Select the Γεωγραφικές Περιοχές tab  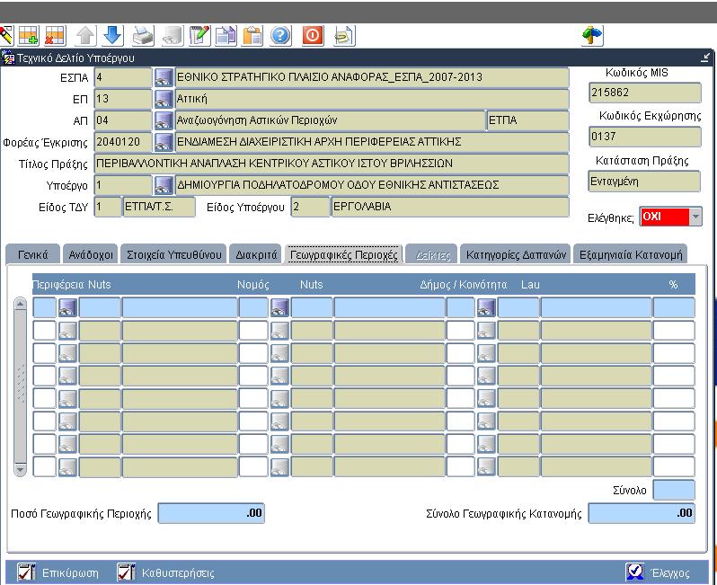coord(344,254)
